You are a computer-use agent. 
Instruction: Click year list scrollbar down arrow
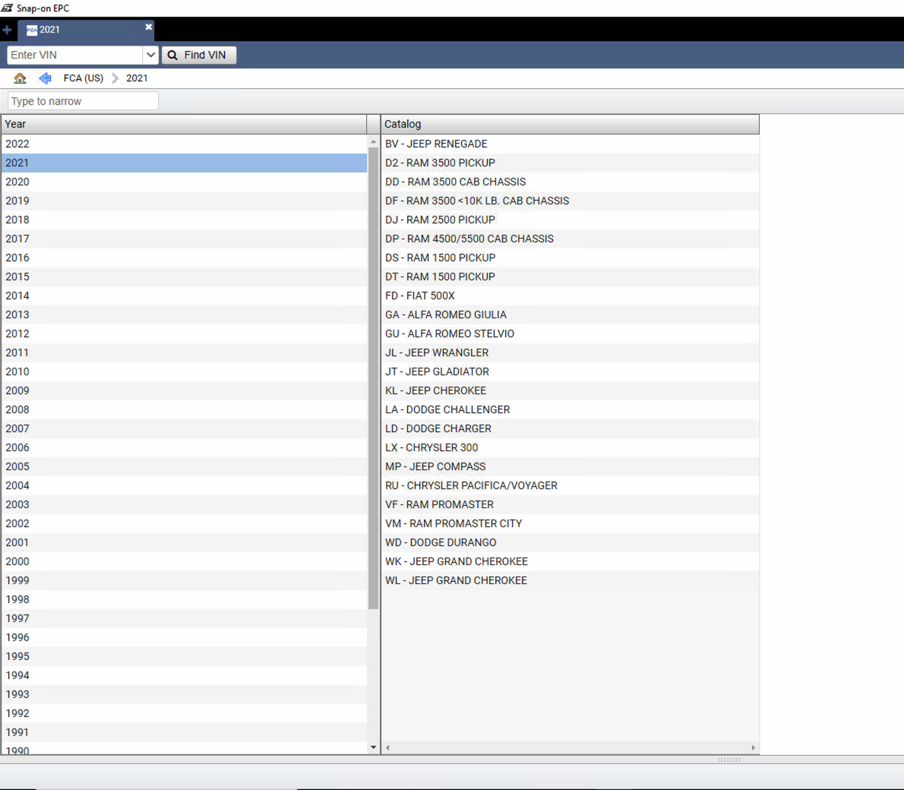click(373, 747)
